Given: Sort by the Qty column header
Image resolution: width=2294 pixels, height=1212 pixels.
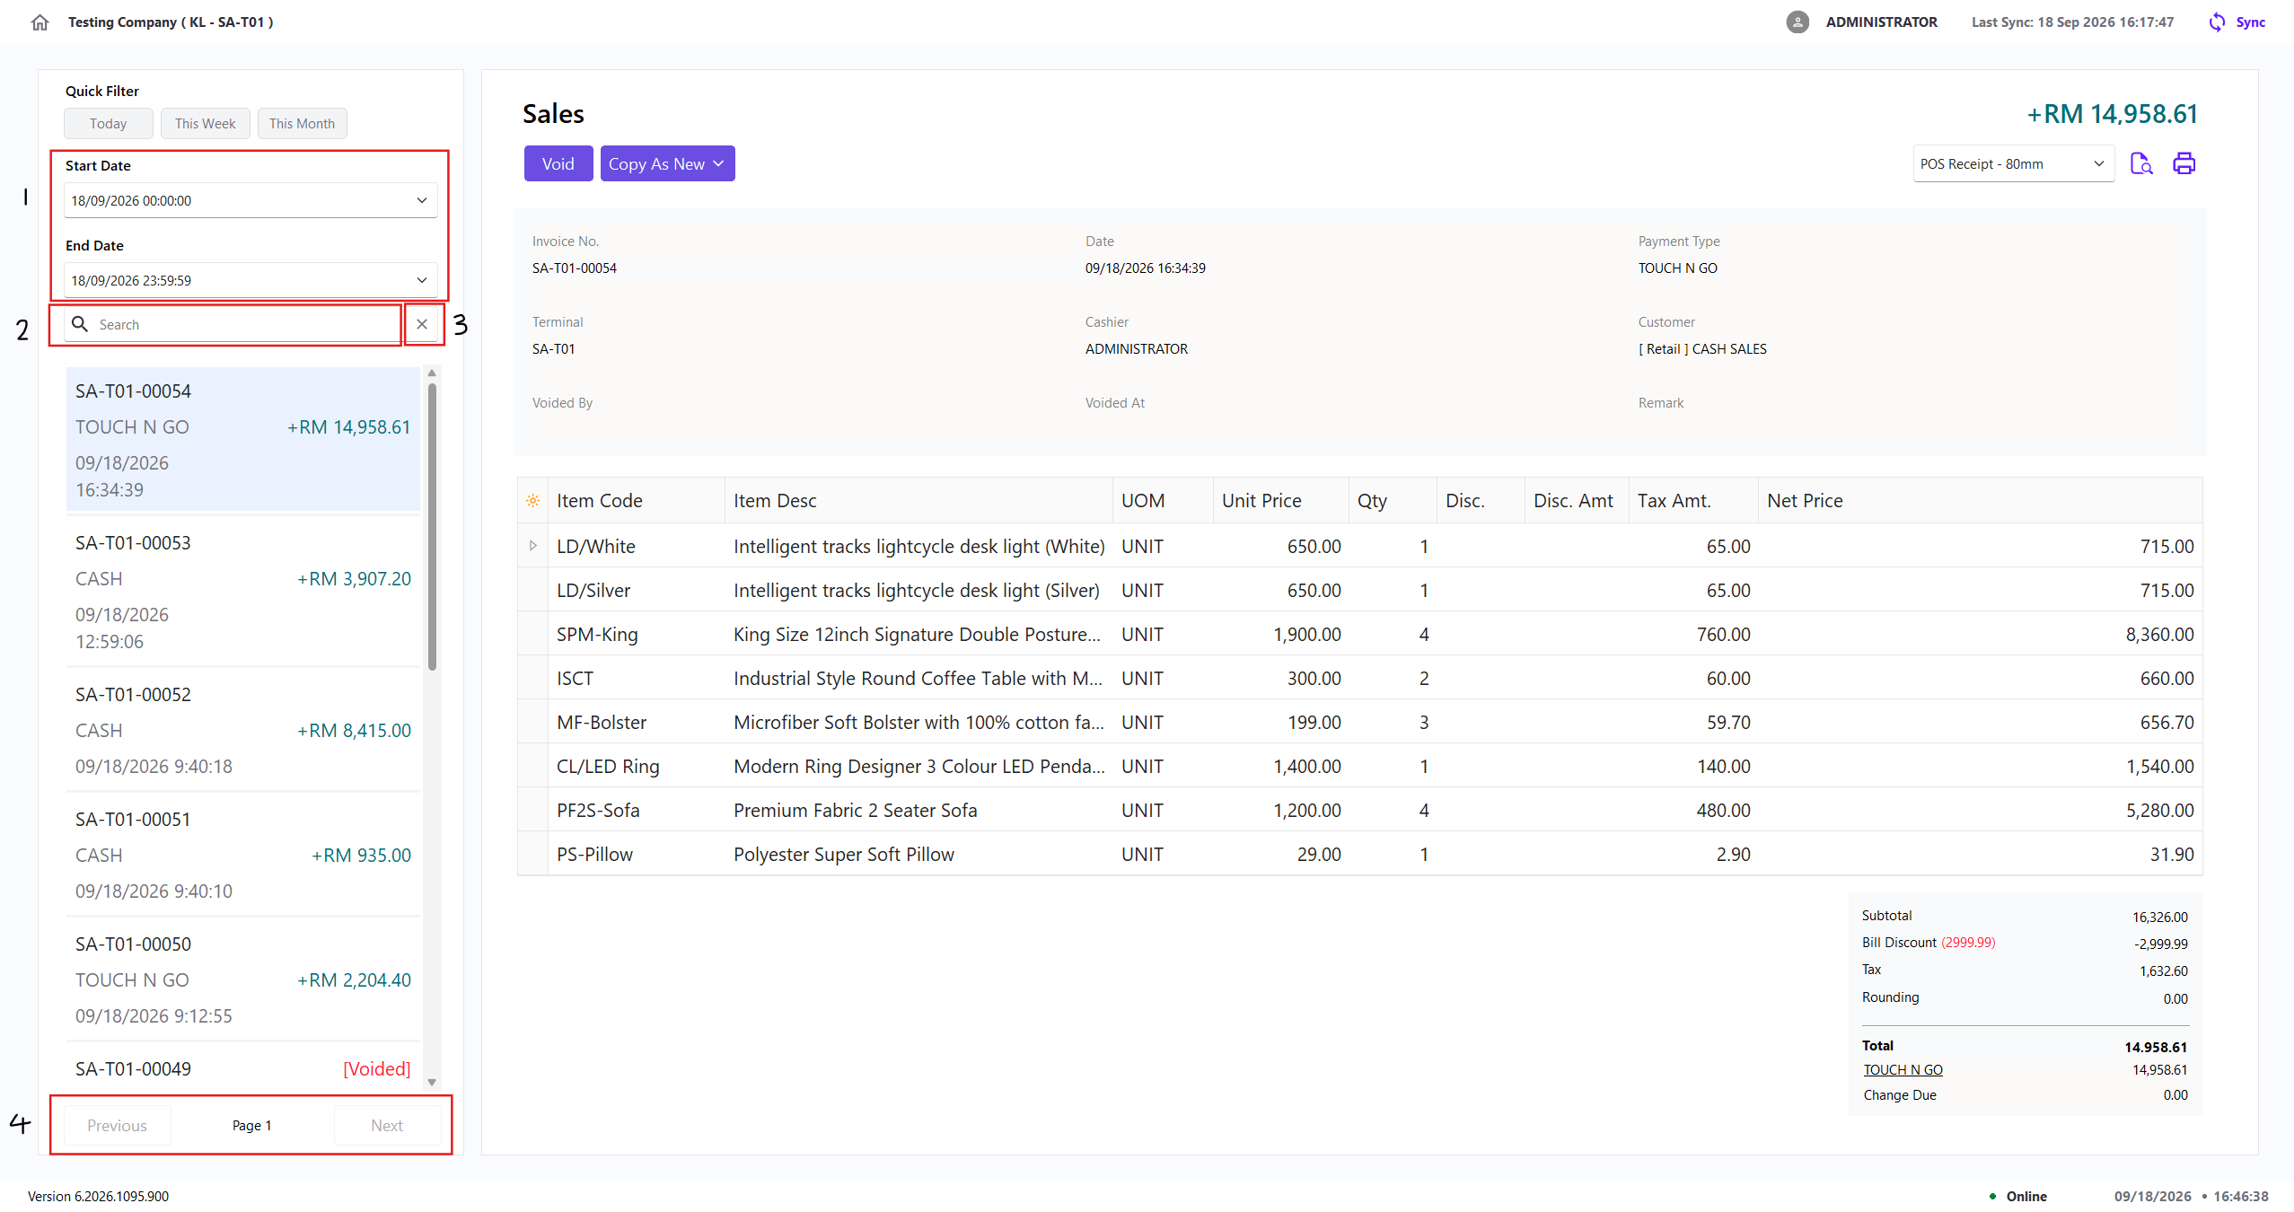Looking at the screenshot, I should pyautogui.click(x=1393, y=501).
